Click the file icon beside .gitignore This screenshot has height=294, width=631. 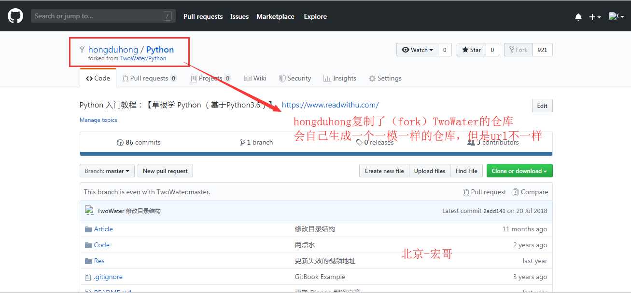point(88,277)
